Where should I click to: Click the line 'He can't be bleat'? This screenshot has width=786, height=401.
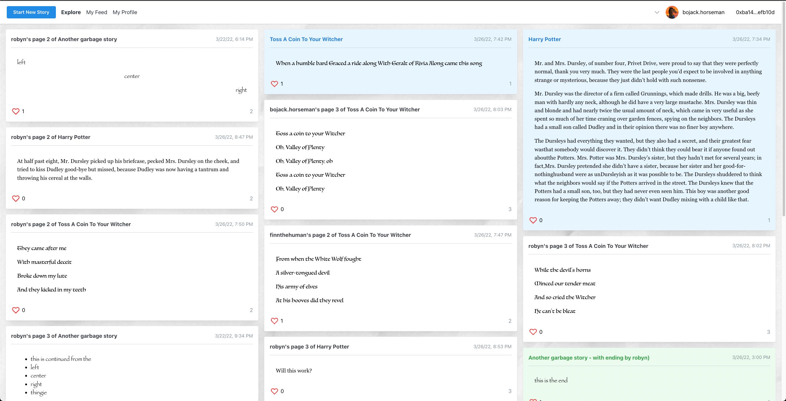tap(555, 311)
